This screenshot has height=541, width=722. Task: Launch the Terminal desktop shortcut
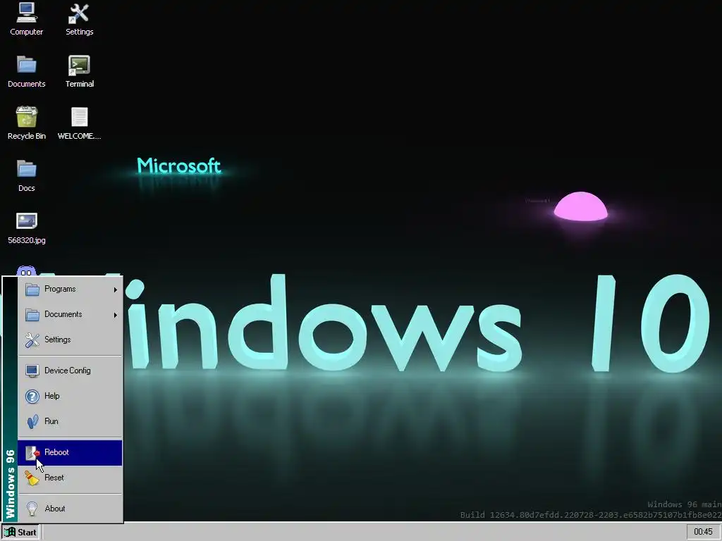[x=79, y=71]
